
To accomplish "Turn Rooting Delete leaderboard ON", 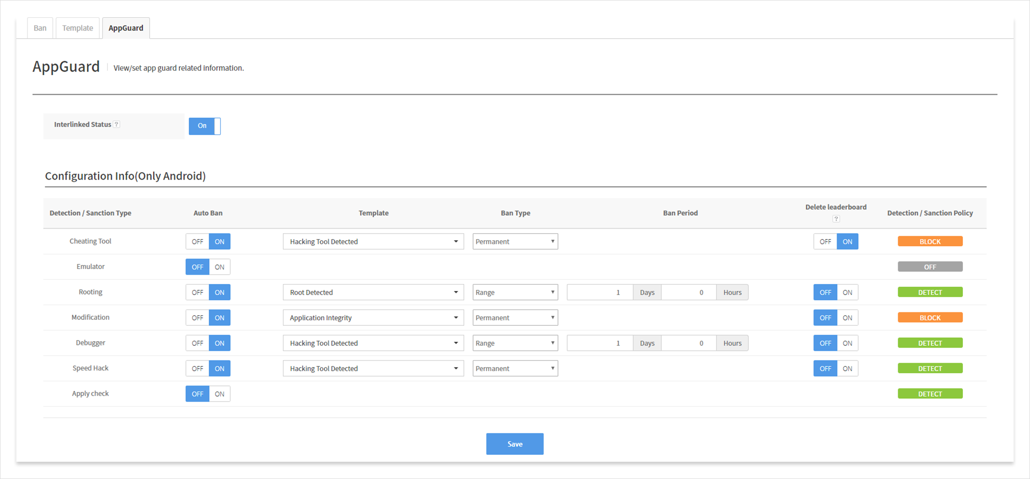I will coord(847,292).
